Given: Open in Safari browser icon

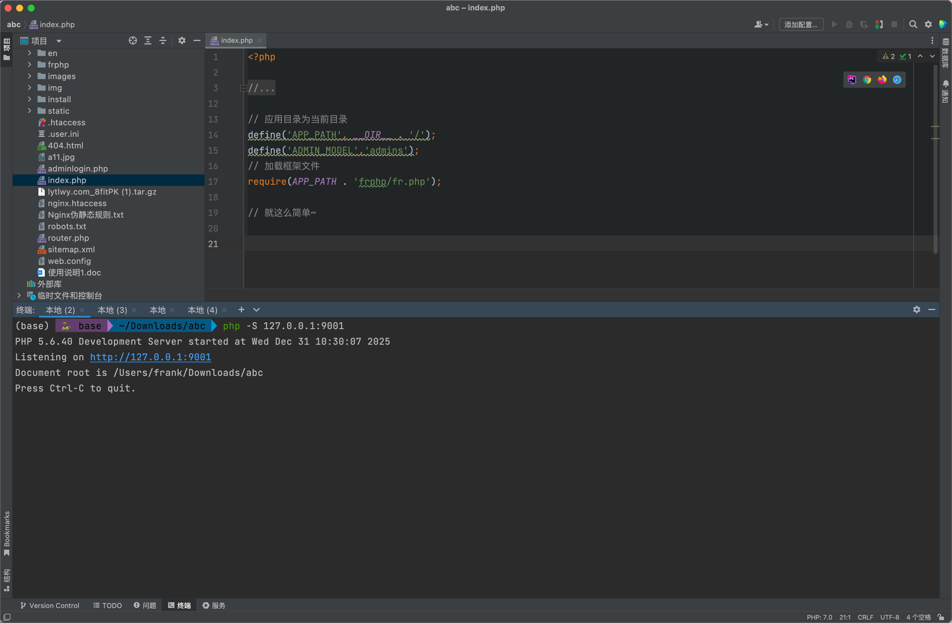Looking at the screenshot, I should [897, 80].
